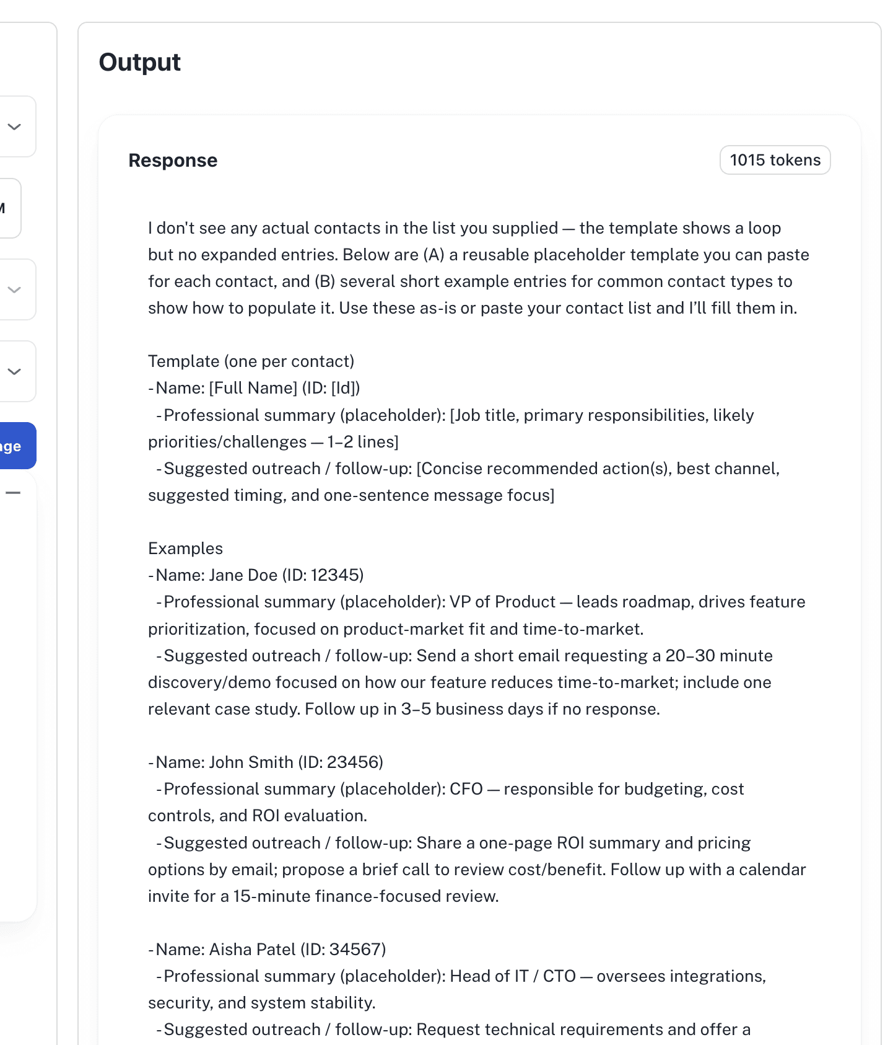Image resolution: width=893 pixels, height=1045 pixels.
Task: Click the VP of Product summary line
Action: pos(477,615)
